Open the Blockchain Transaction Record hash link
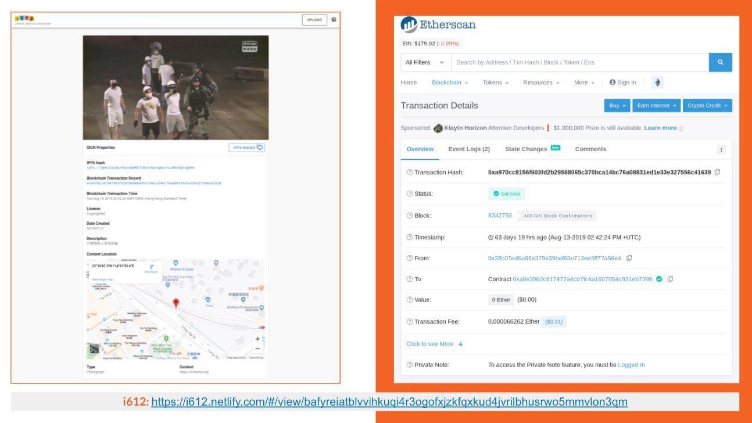Image resolution: width=752 pixels, height=423 pixels. 154,183
